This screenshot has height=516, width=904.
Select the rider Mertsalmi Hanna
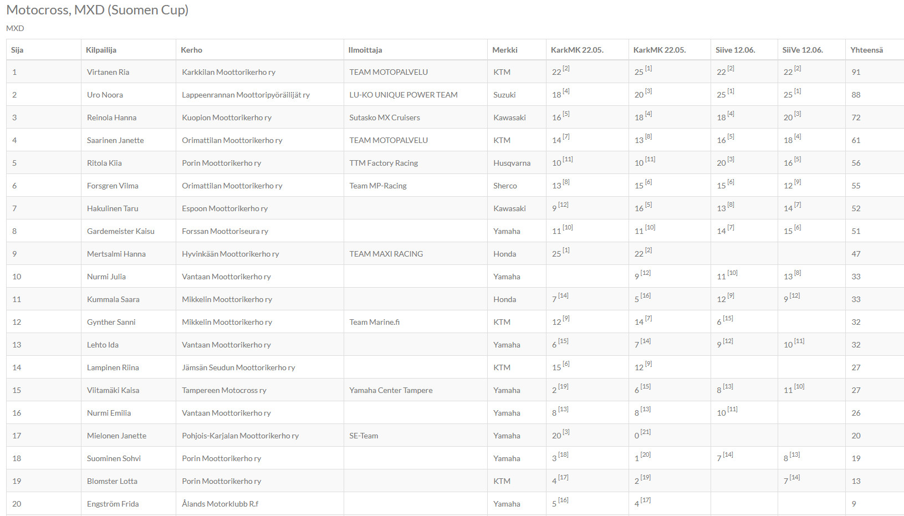click(116, 254)
